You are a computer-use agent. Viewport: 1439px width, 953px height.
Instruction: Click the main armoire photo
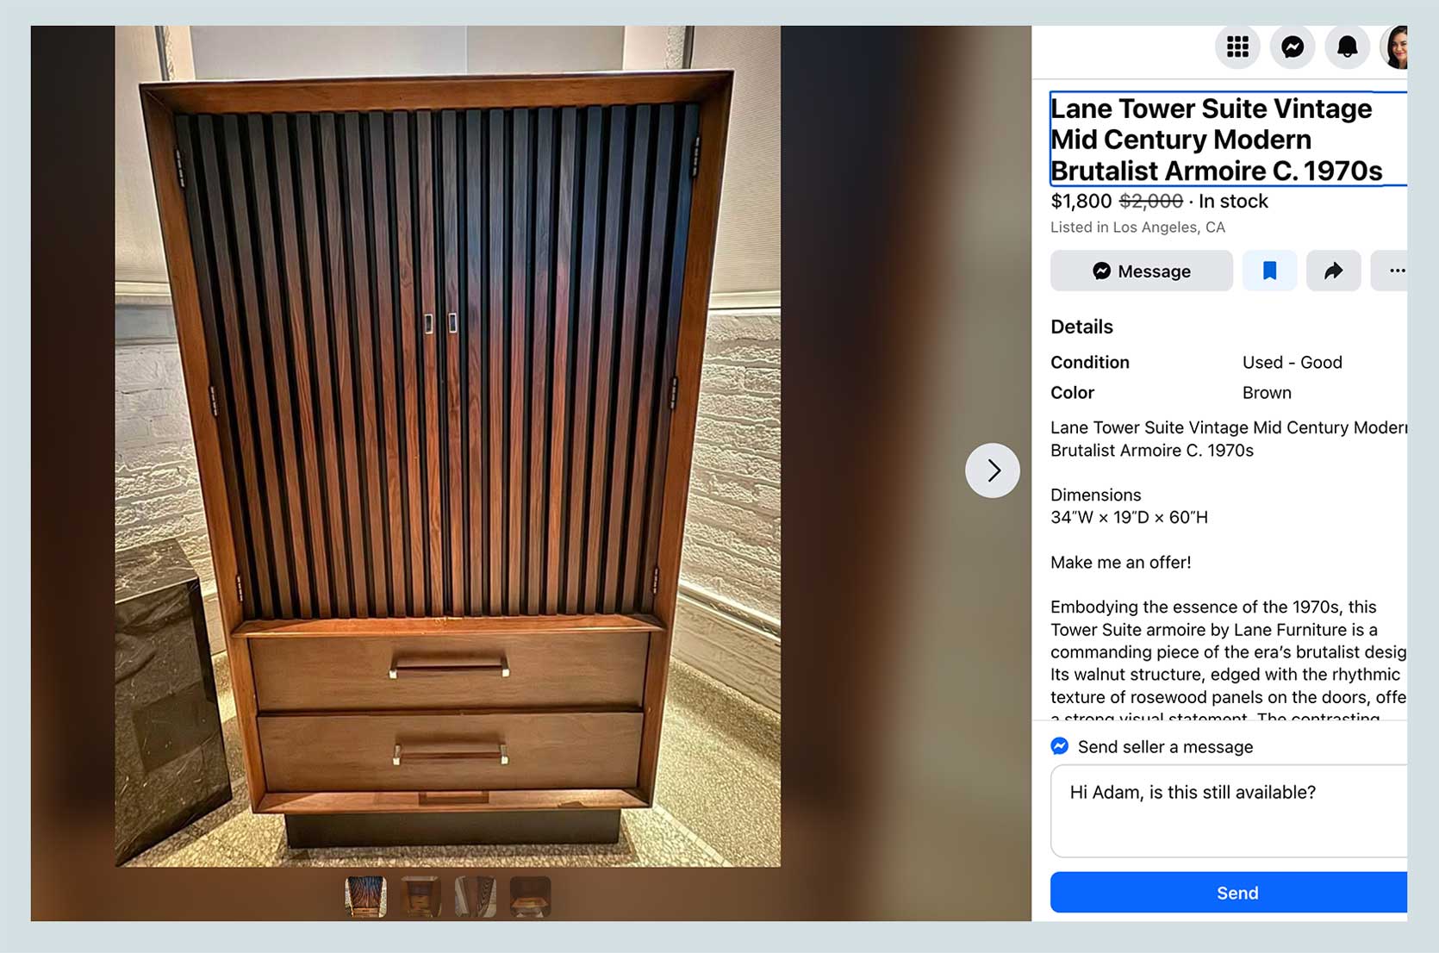tap(448, 446)
